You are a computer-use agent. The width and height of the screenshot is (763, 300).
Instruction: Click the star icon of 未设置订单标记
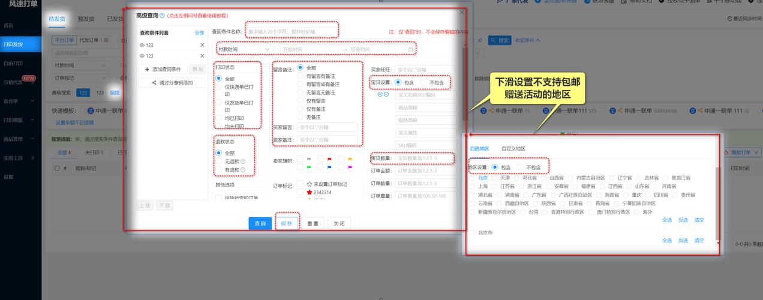pyautogui.click(x=309, y=184)
